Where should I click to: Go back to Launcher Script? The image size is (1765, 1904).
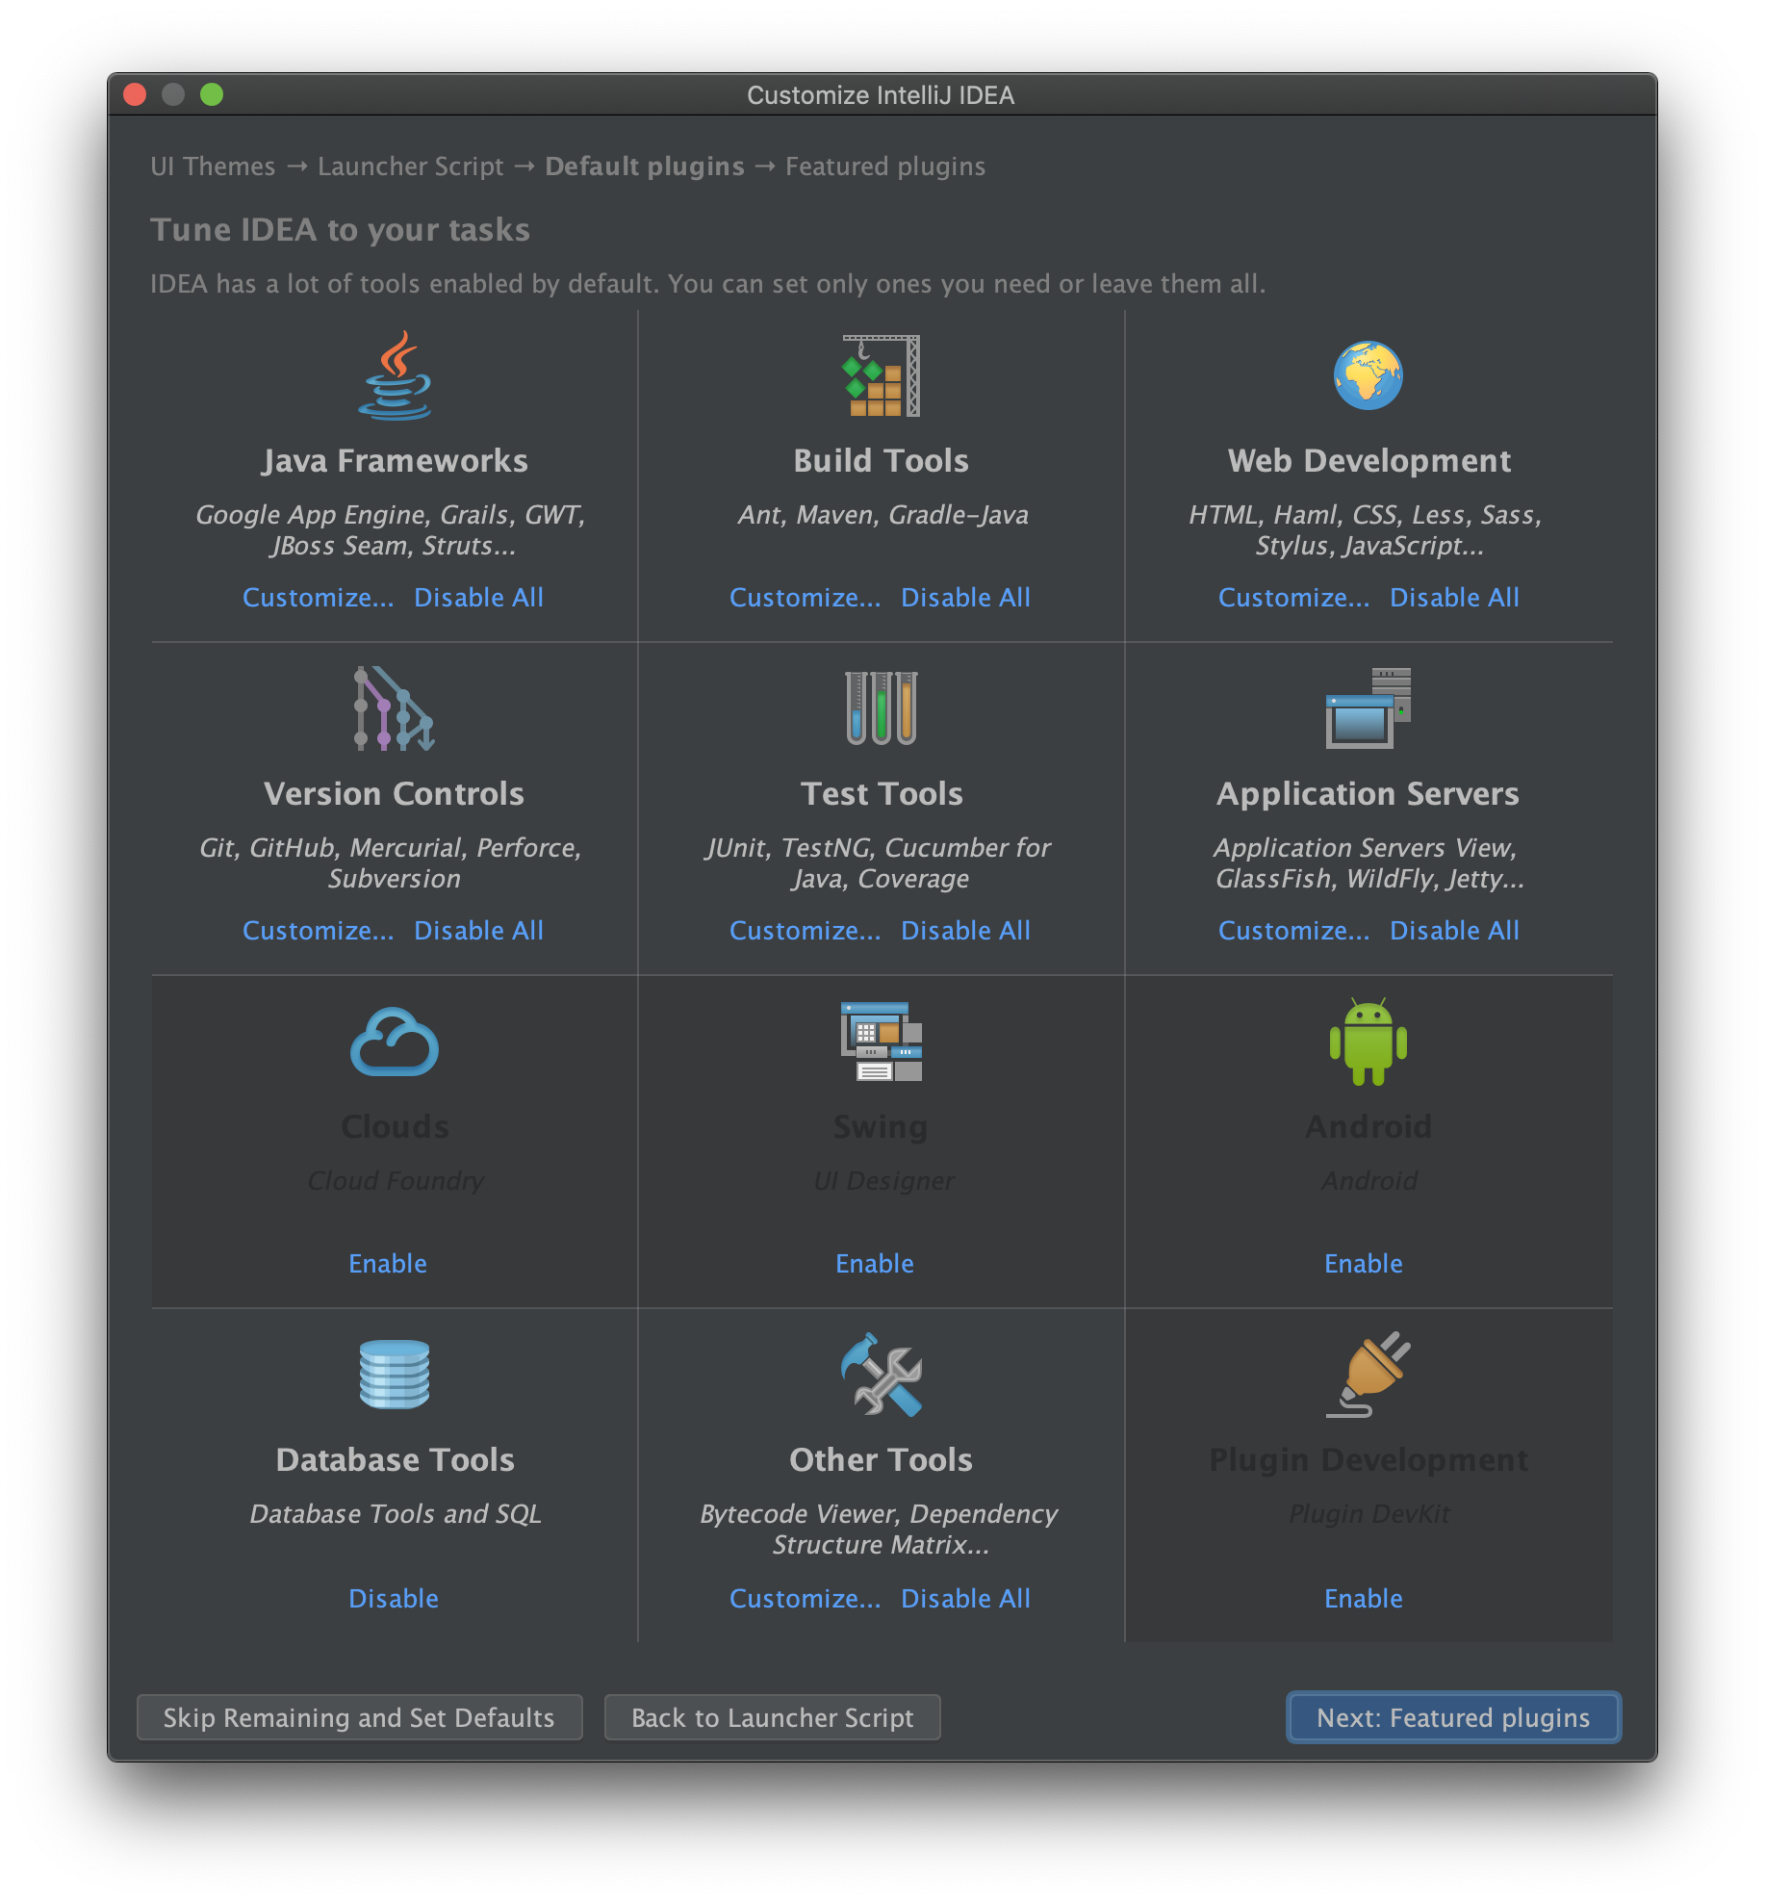tap(772, 1718)
